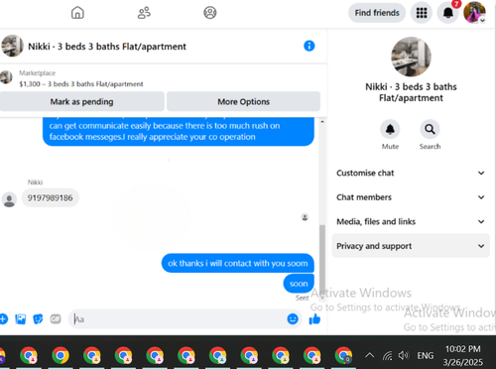Search within the conversation
Screen dimensions: 496x369
(430, 129)
